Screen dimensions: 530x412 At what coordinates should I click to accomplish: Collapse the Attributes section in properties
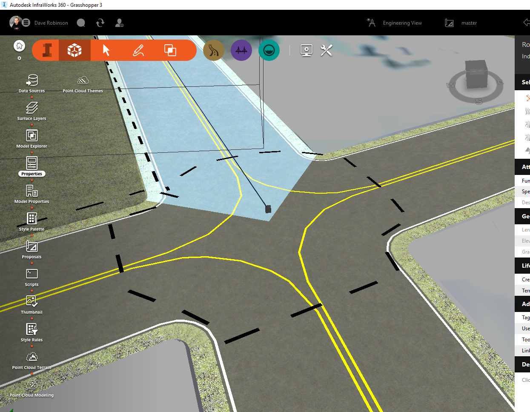525,167
